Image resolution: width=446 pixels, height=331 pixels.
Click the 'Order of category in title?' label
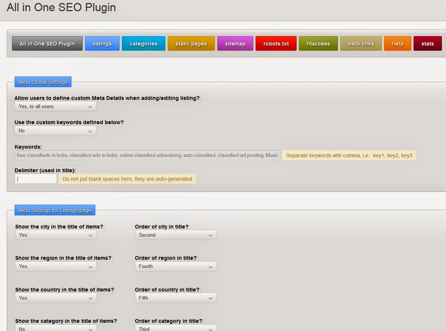tap(169, 321)
